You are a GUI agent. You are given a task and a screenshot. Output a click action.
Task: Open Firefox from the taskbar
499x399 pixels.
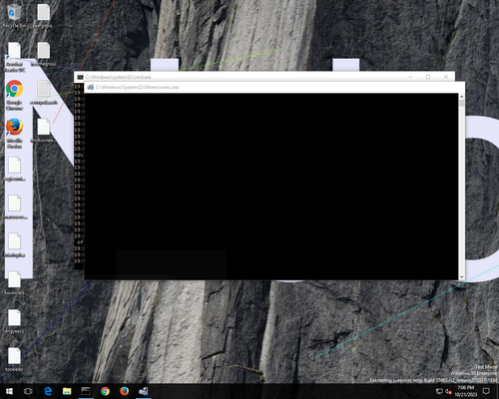pyautogui.click(x=124, y=391)
